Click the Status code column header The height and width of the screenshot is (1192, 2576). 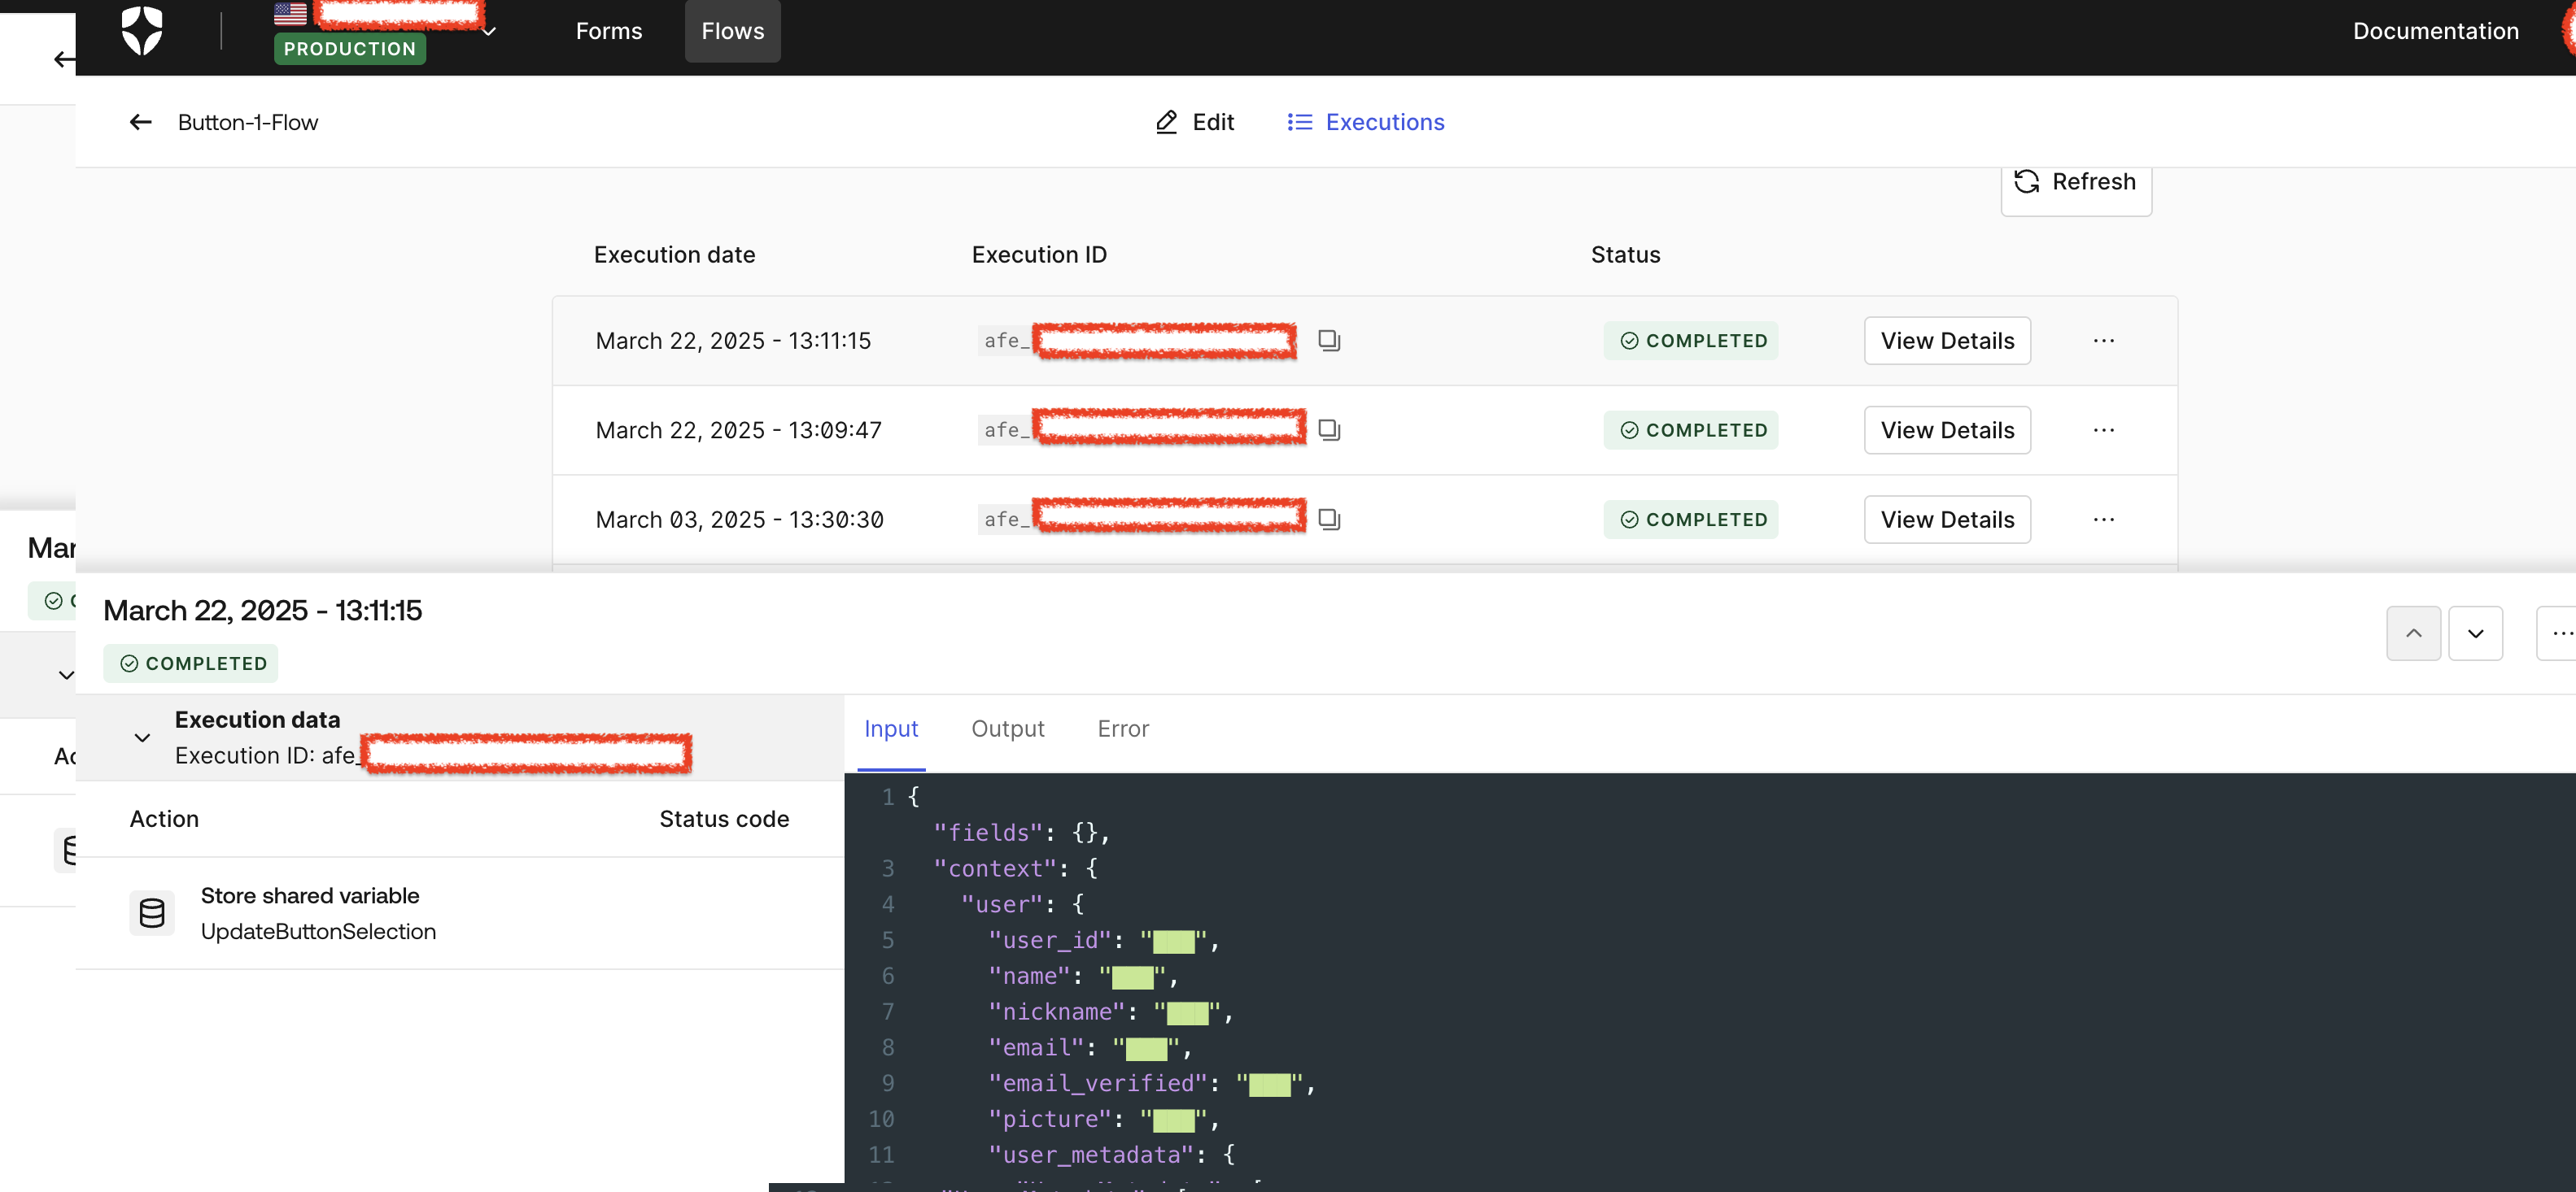(x=724, y=820)
